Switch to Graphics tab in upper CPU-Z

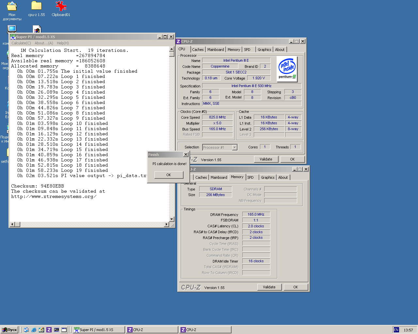264,50
